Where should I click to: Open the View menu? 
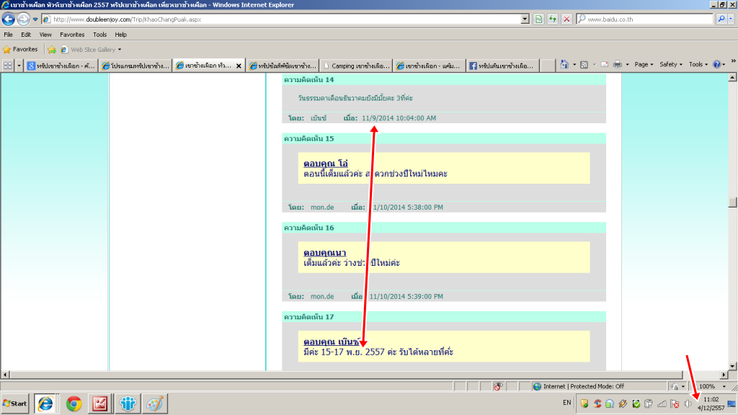[x=45, y=35]
